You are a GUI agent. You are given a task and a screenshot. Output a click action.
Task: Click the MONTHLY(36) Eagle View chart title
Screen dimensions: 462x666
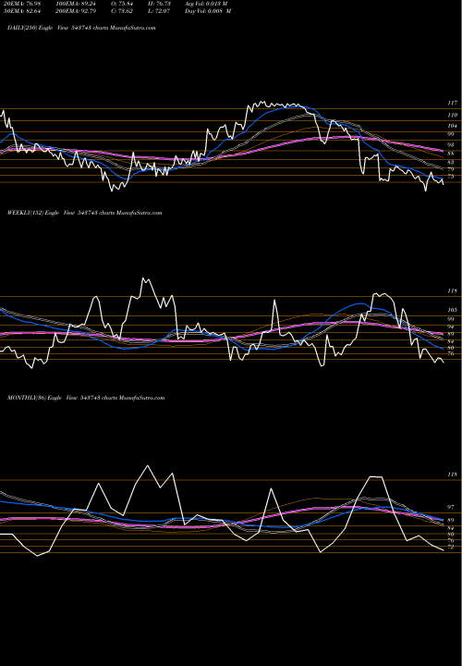pyautogui.click(x=86, y=398)
